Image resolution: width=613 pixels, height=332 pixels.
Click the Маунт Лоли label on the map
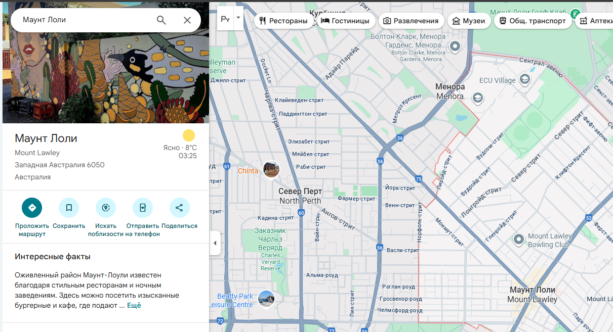533,295
